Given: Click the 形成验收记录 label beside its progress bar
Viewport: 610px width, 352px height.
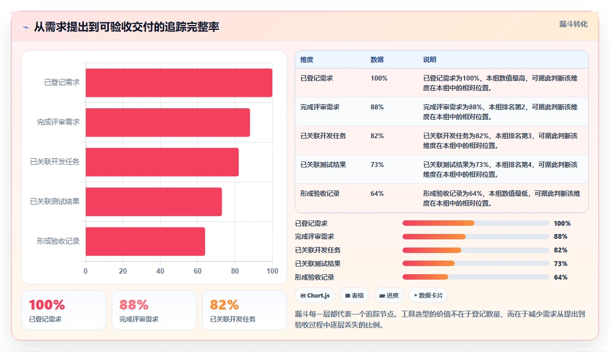Looking at the screenshot, I should coord(314,277).
